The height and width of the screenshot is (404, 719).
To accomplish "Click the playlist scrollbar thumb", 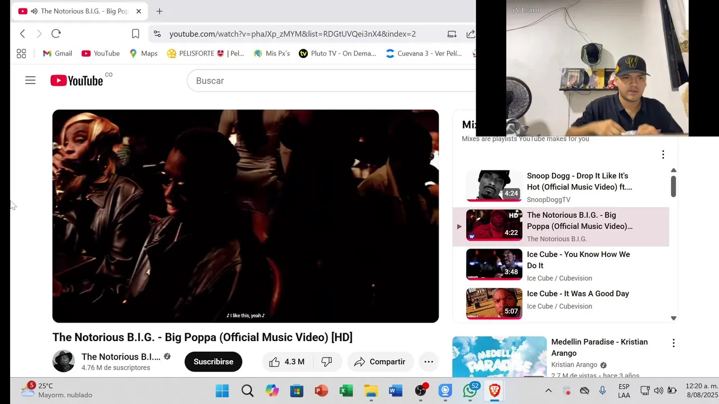I will (x=673, y=186).
